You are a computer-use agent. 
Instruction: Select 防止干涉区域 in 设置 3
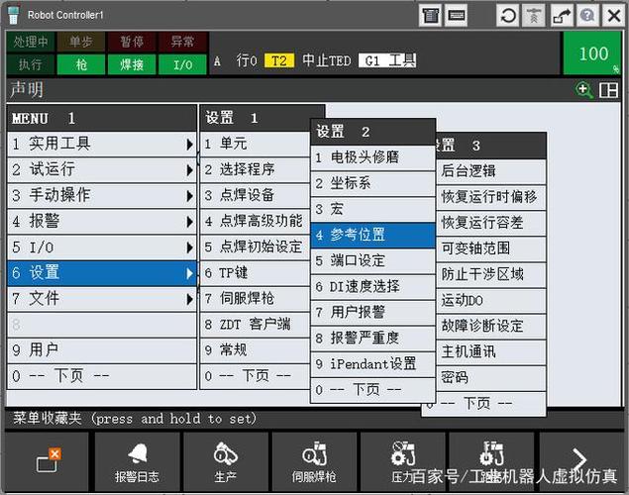pyautogui.click(x=490, y=275)
